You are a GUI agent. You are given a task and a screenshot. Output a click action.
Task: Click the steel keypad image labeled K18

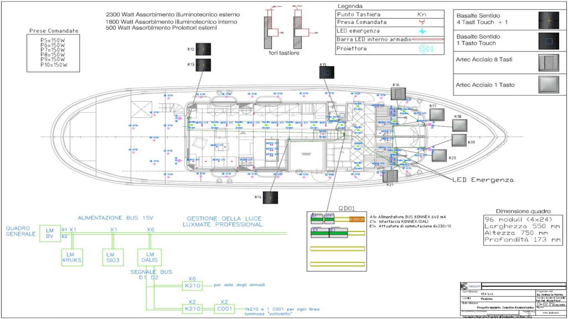pos(459,125)
